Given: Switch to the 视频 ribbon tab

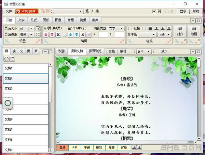Looking at the screenshot, I should pos(83,20).
